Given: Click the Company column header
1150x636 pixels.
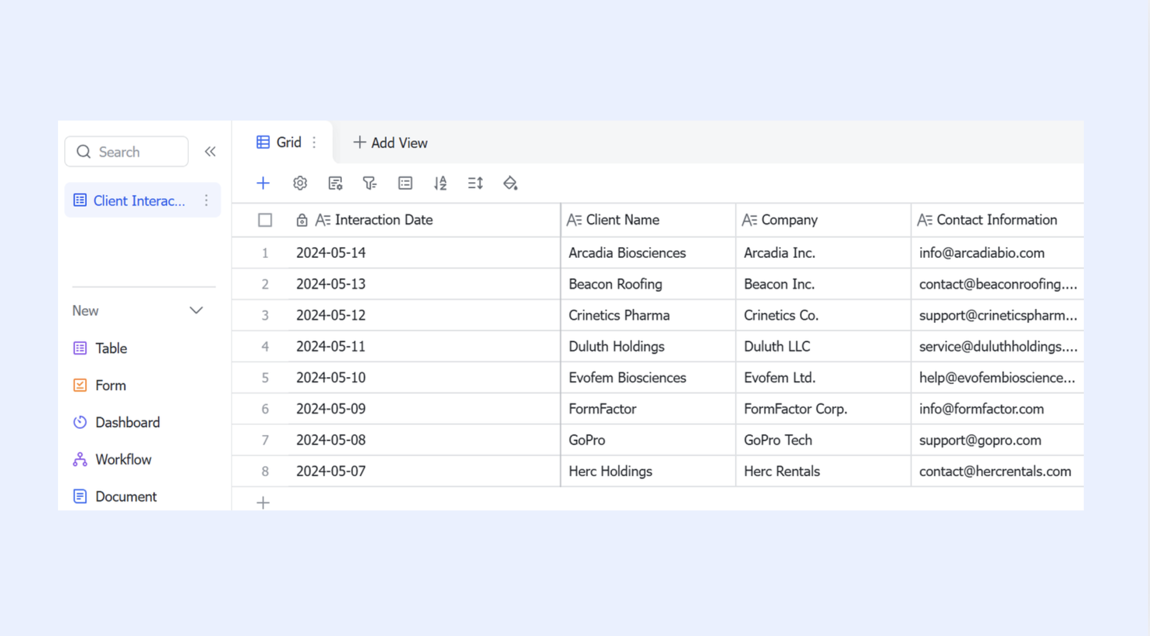Looking at the screenshot, I should tap(823, 220).
